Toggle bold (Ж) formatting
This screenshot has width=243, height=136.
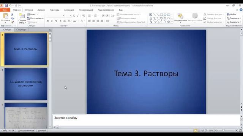pos(48,21)
